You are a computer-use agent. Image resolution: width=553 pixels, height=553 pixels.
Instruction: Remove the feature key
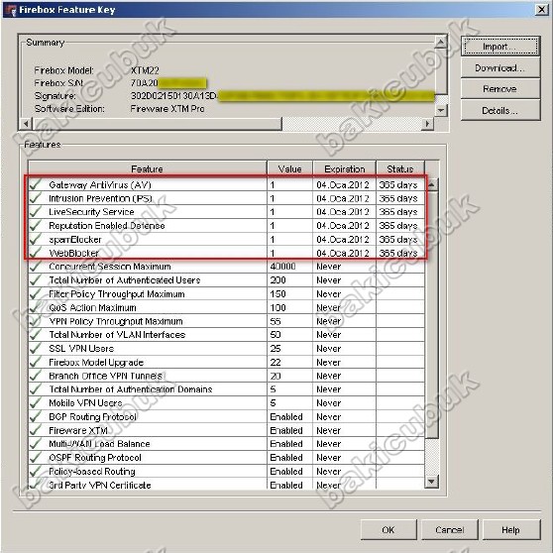click(x=500, y=89)
